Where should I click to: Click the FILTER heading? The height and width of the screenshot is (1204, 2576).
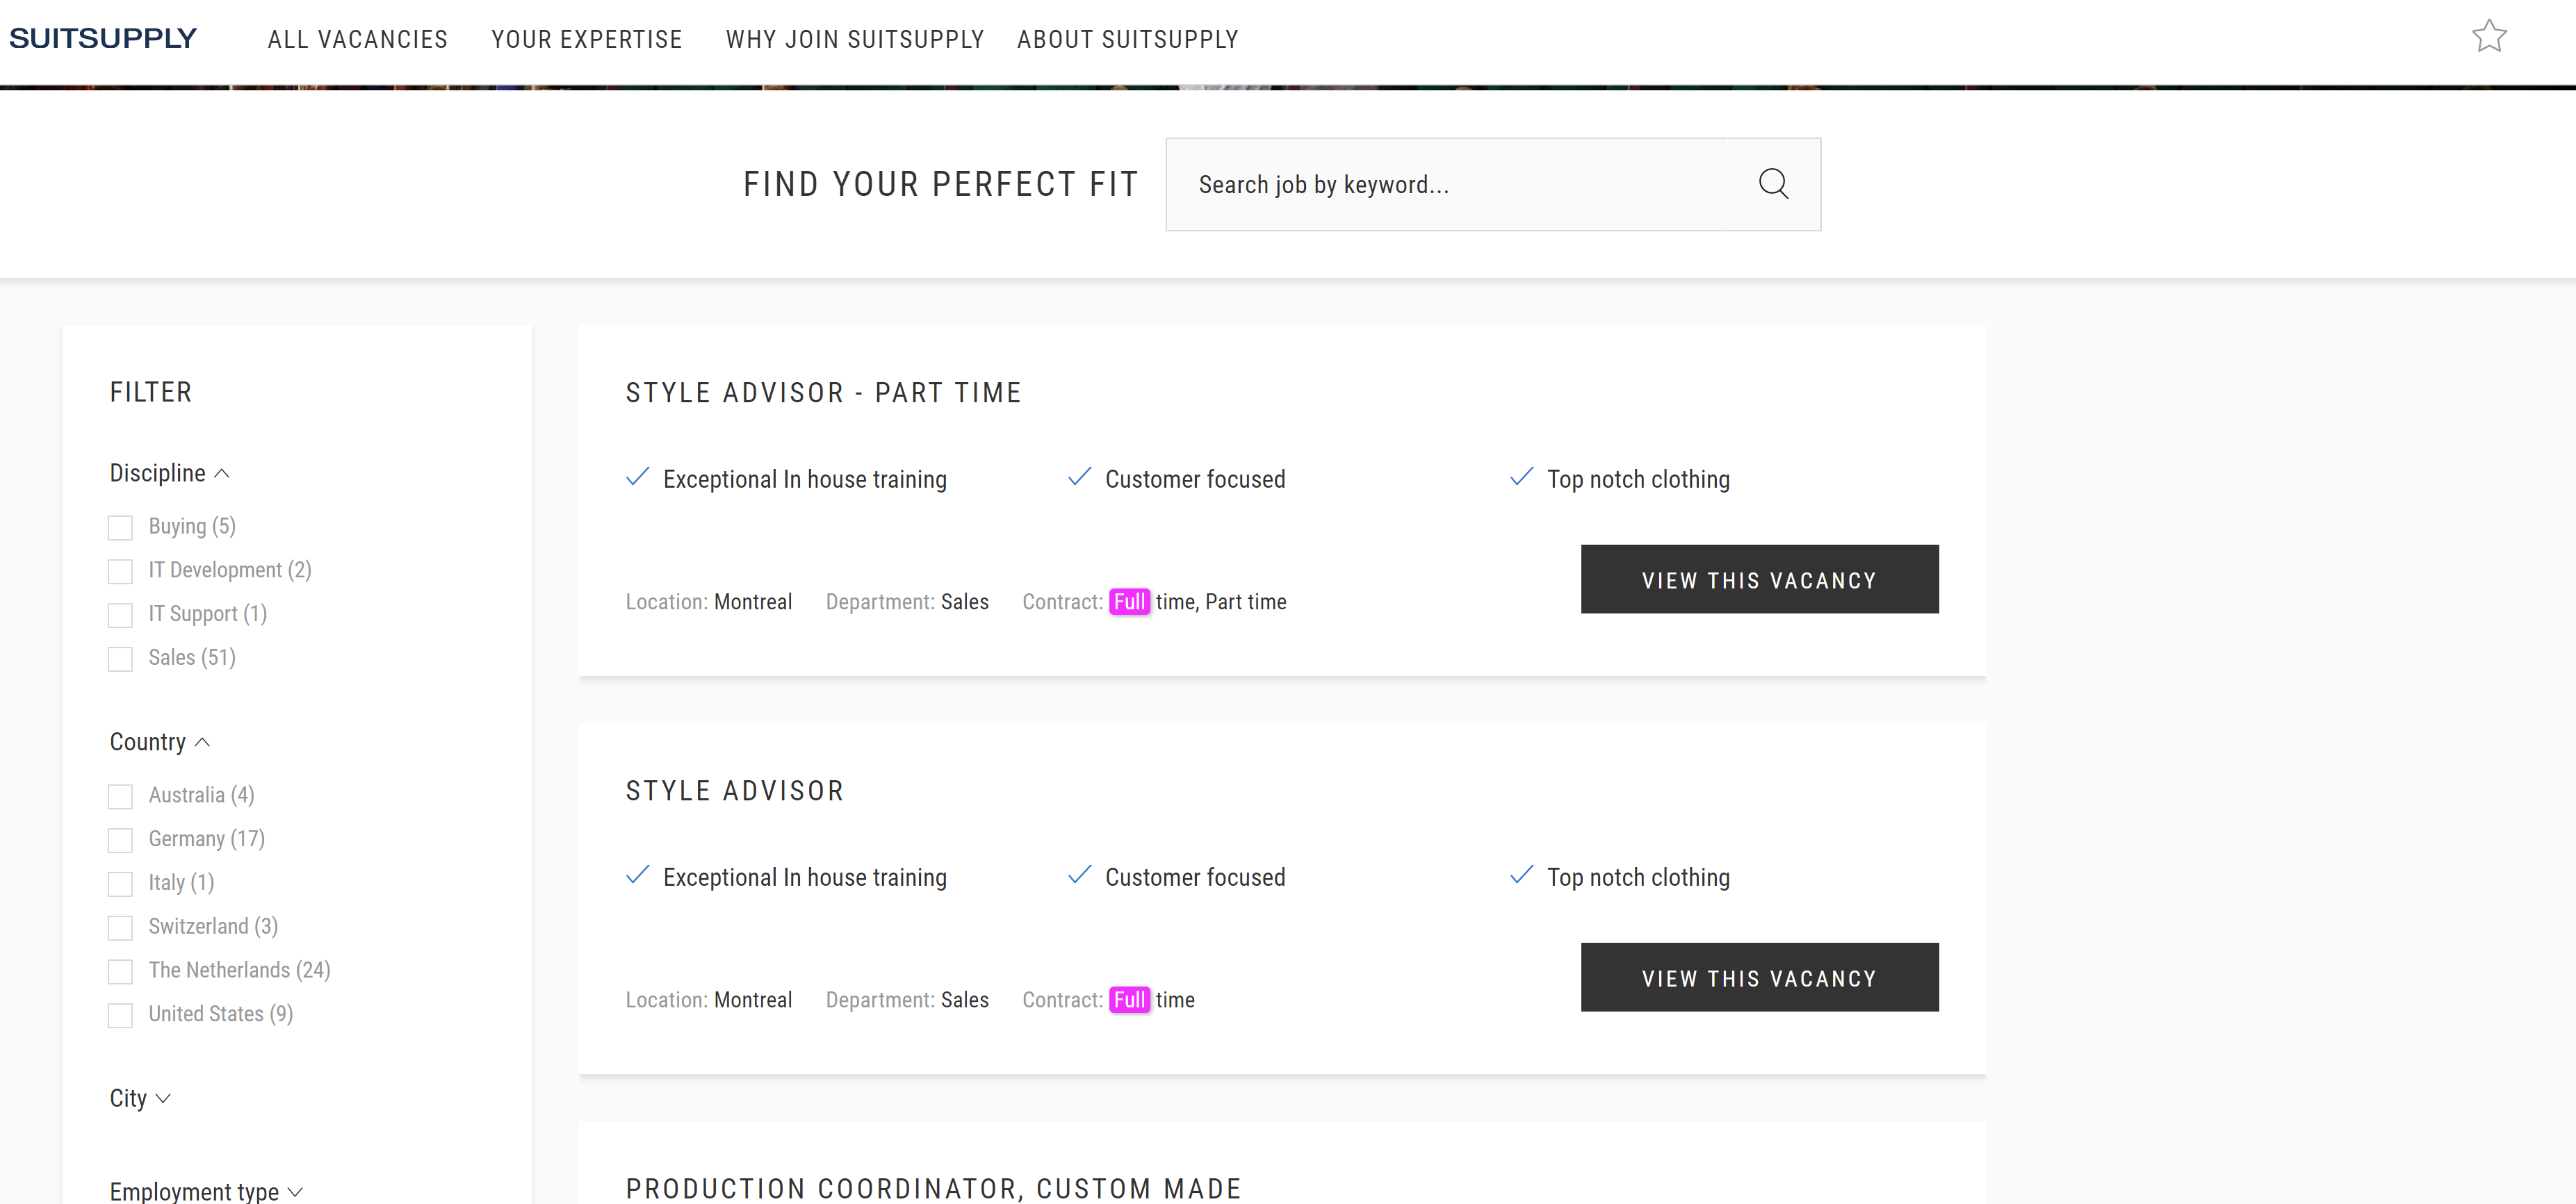pos(151,392)
